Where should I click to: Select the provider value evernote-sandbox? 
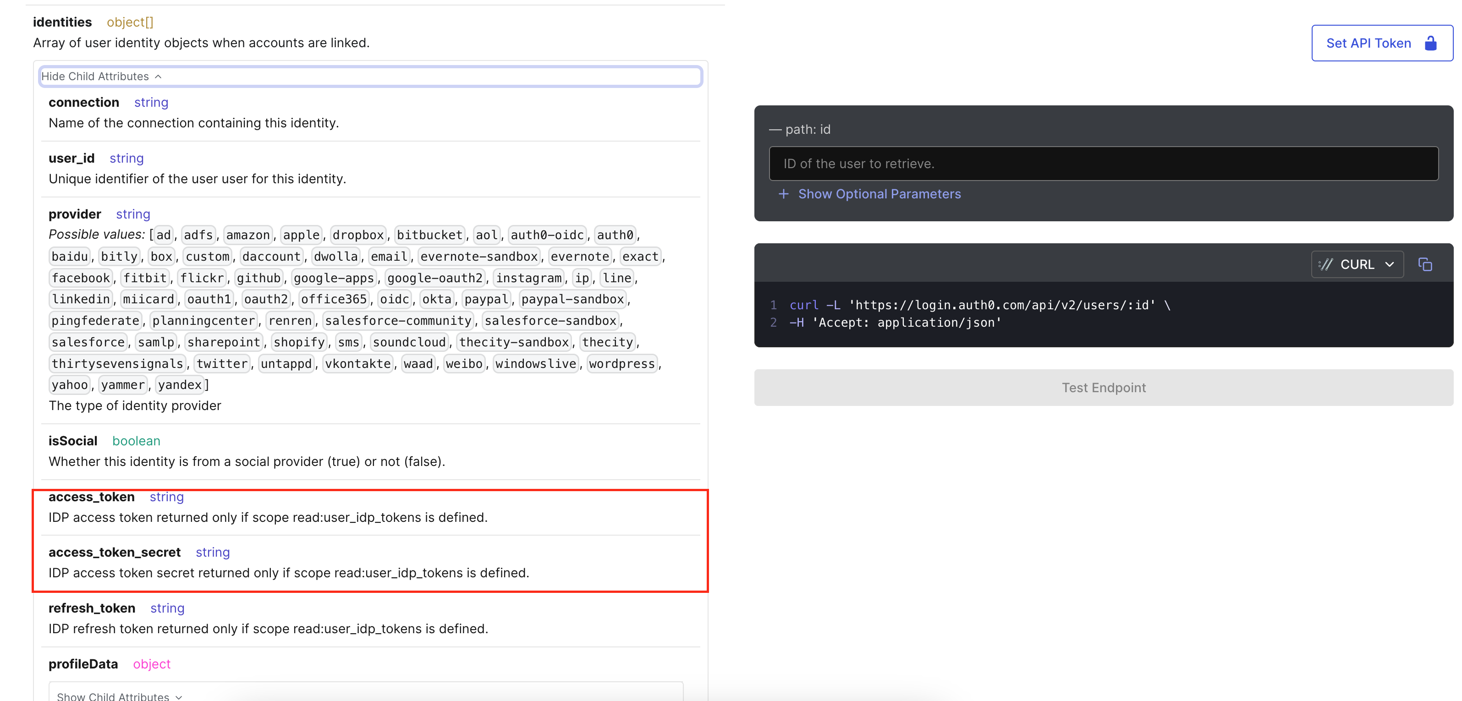coord(478,257)
